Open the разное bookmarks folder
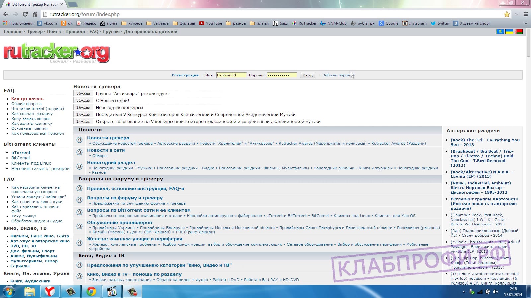This screenshot has width=531, height=298. 236,23
